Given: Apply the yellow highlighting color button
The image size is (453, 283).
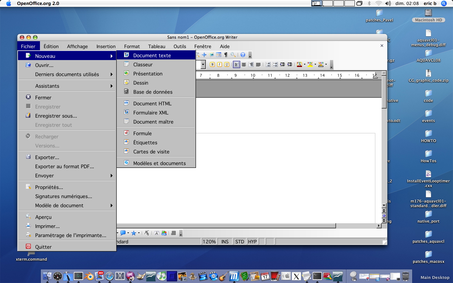Looking at the screenshot, I should (310, 64).
